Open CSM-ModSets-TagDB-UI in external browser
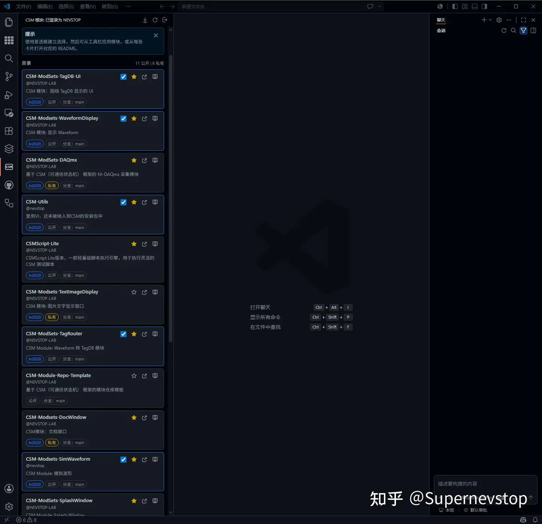This screenshot has height=524, width=542. (x=145, y=77)
